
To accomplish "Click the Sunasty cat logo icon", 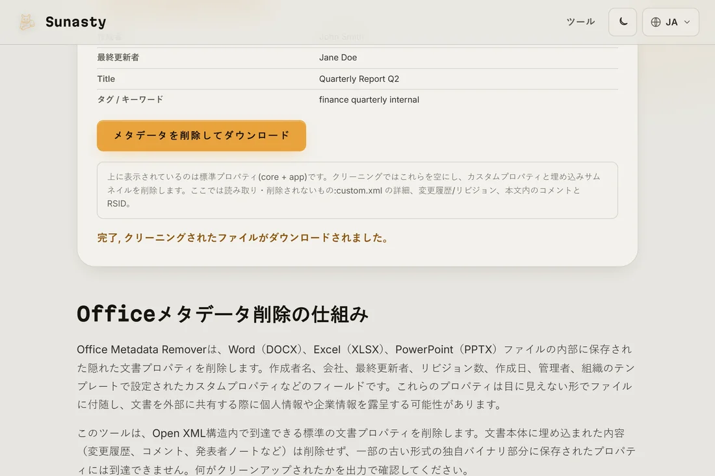I will [27, 22].
